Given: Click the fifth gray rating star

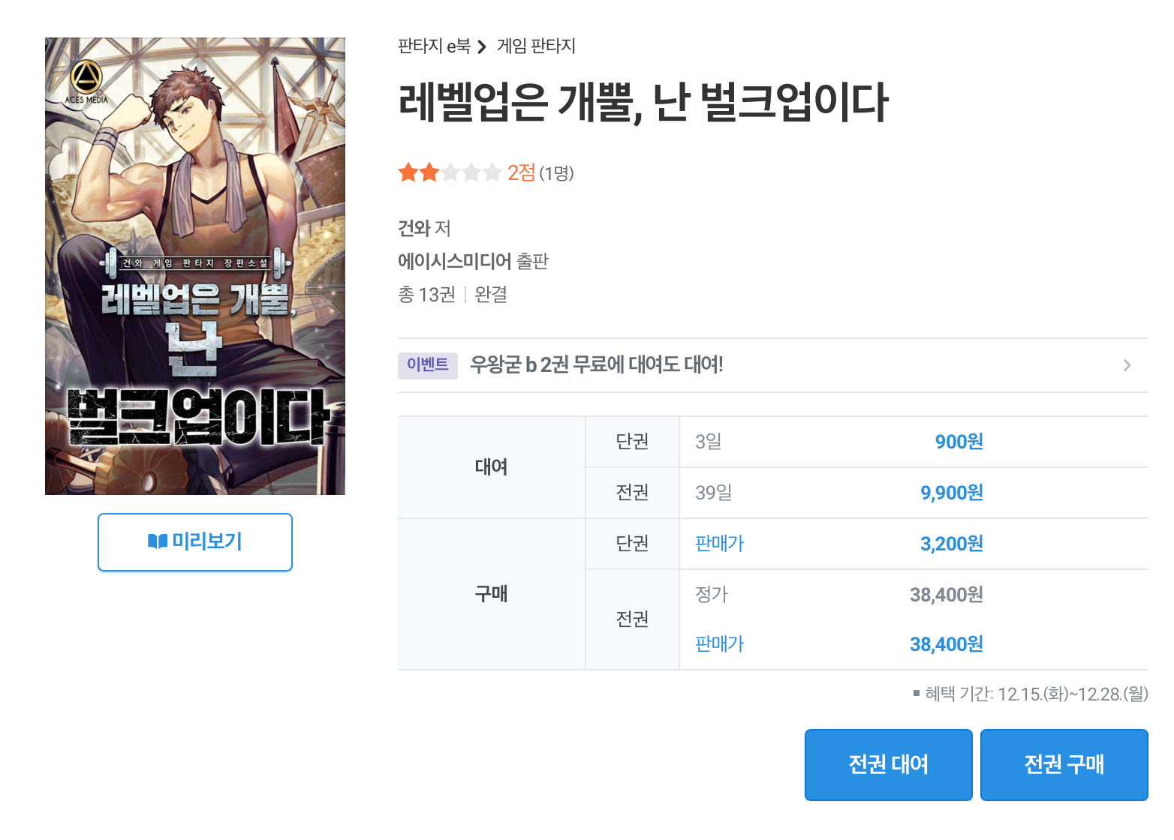Looking at the screenshot, I should 492,173.
